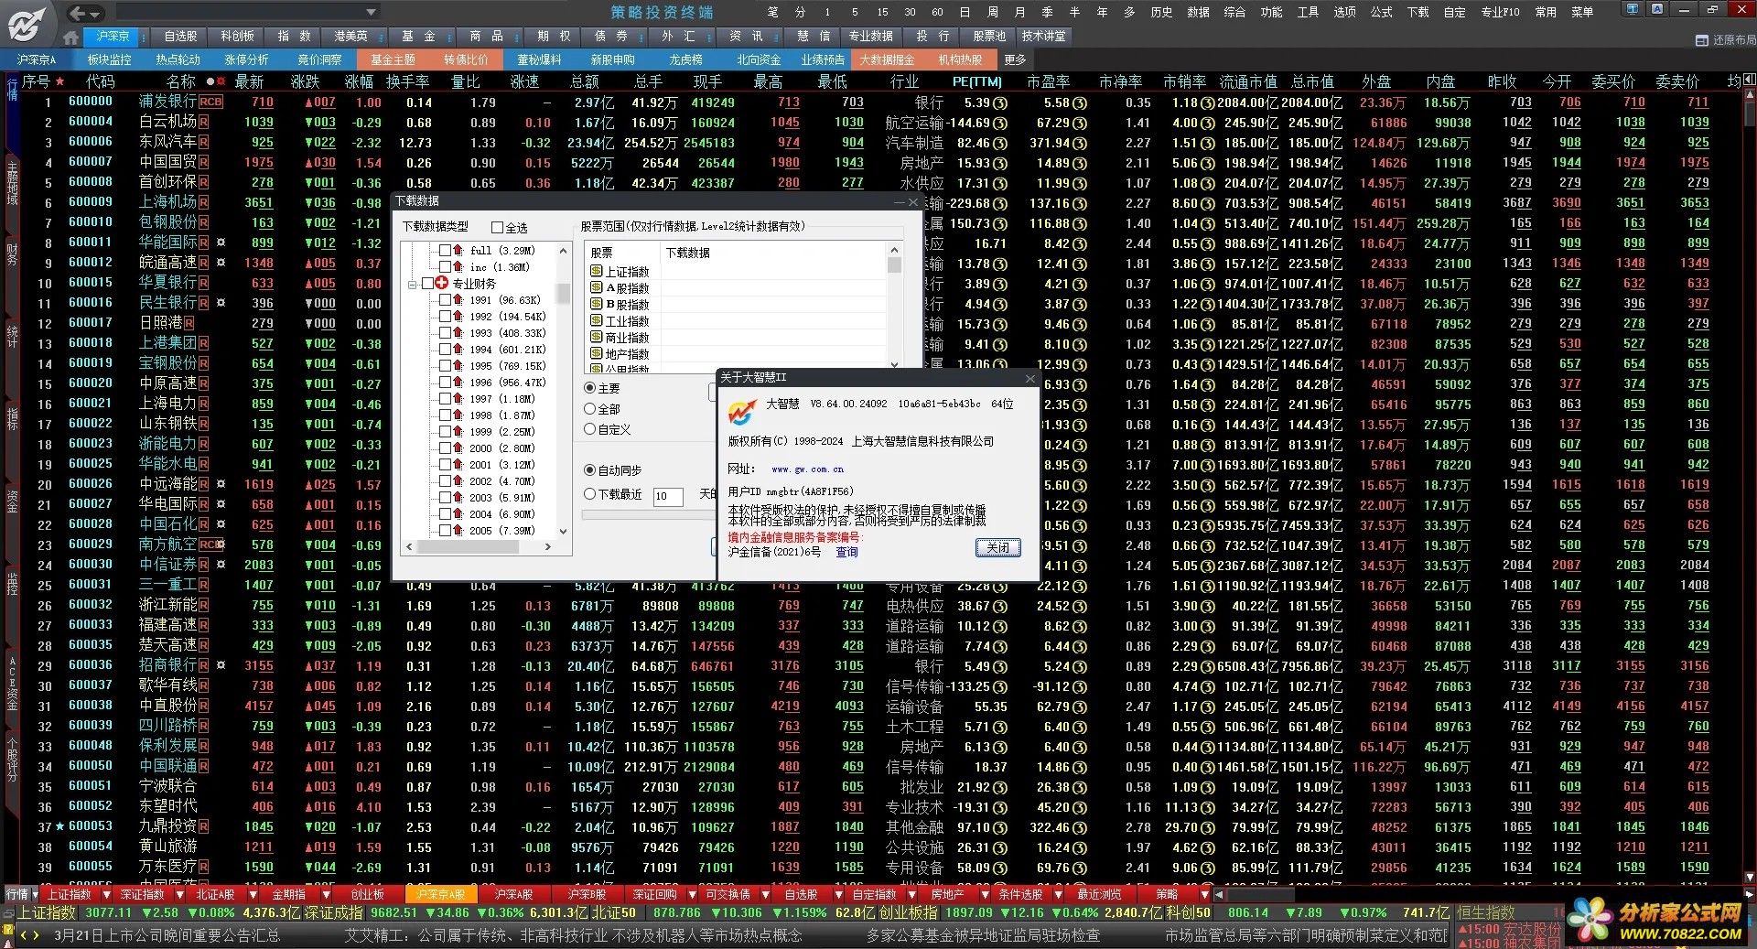Click the 更多 button after sub-tabs
1757x949 pixels.
(x=1015, y=59)
